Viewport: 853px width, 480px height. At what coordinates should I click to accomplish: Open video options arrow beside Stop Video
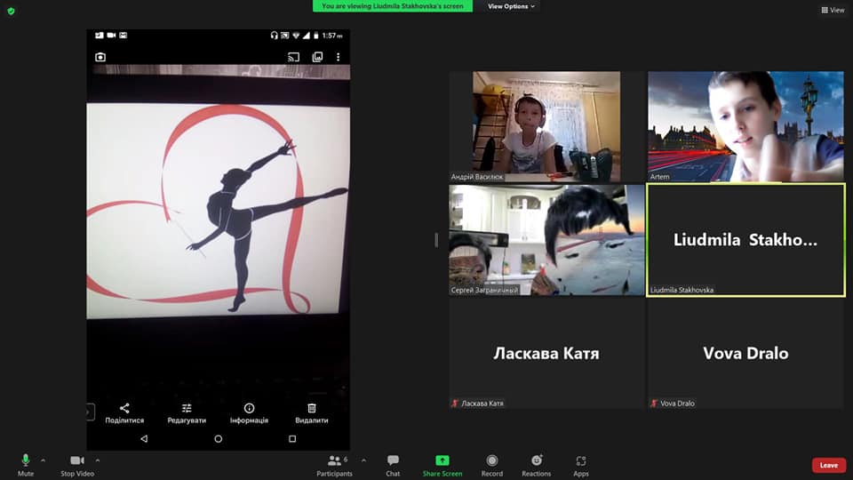[x=98, y=460]
